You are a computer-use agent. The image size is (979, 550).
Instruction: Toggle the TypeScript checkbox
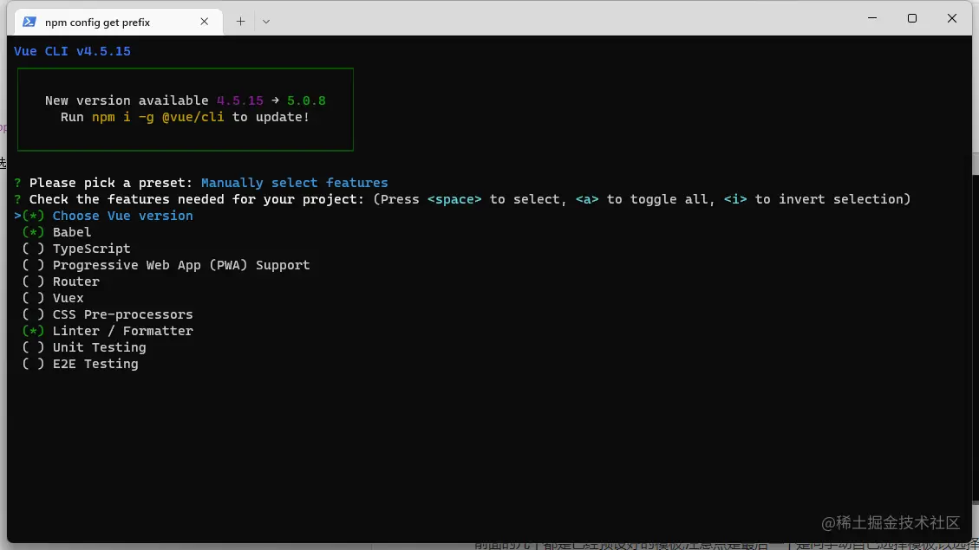click(x=33, y=249)
